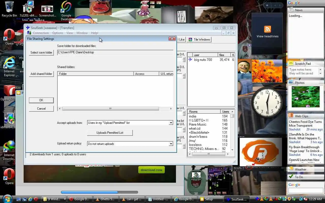Open the Help menu
This screenshot has height=203, width=325.
(94, 33)
